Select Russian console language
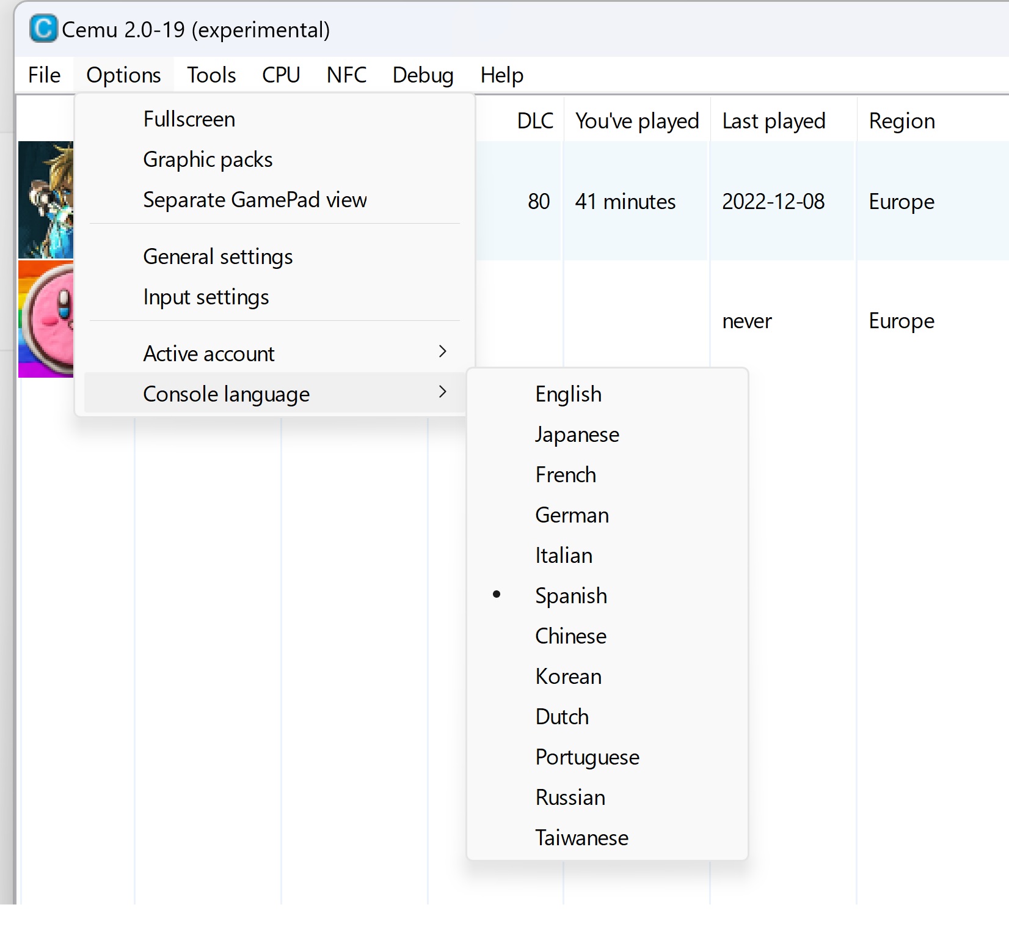Screen dimensions: 1009x932 (607, 798)
